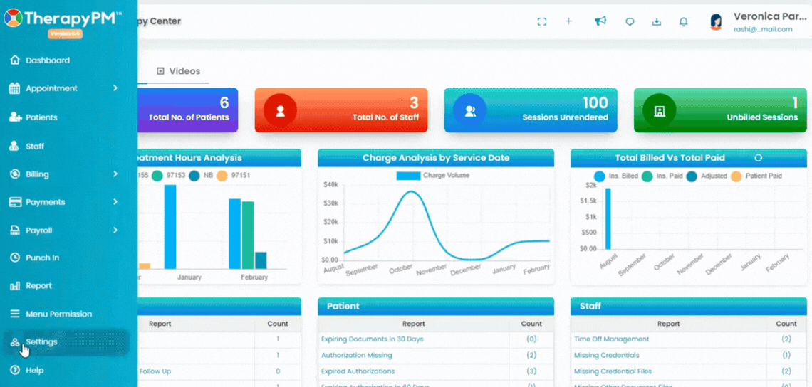
Task: Open Dashboard home icon in sidebar
Action: [x=15, y=60]
